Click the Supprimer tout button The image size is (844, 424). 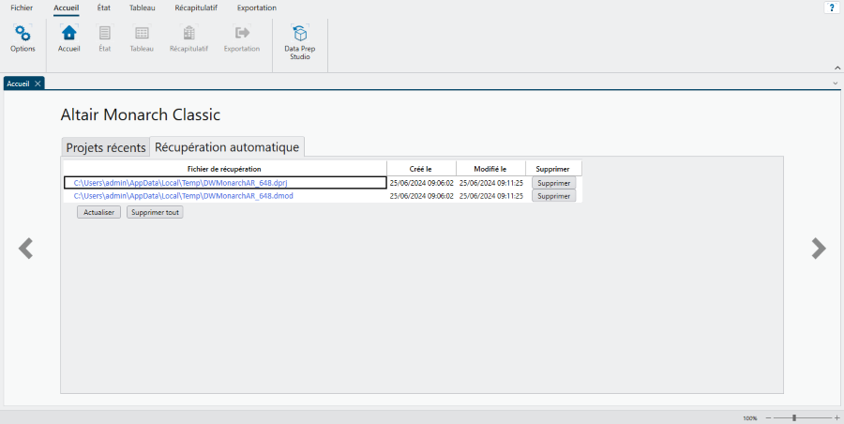click(x=155, y=212)
